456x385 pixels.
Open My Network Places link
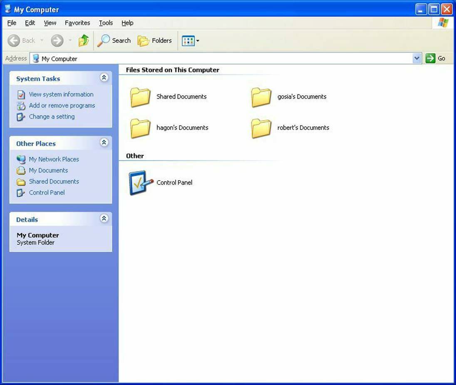[x=54, y=159]
